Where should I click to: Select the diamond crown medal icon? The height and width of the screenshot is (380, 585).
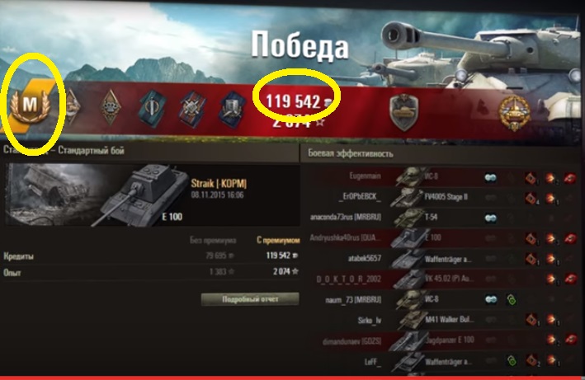tap(111, 107)
